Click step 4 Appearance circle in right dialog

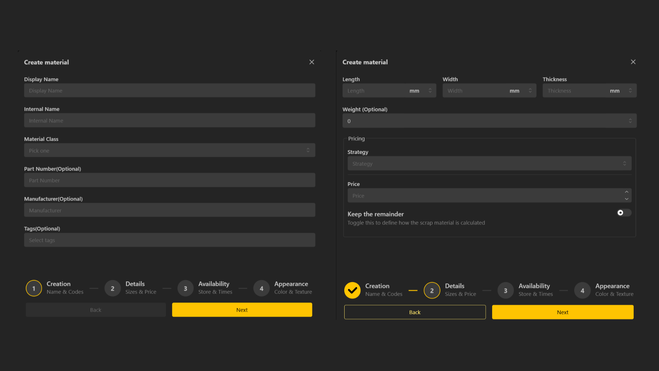pos(582,290)
